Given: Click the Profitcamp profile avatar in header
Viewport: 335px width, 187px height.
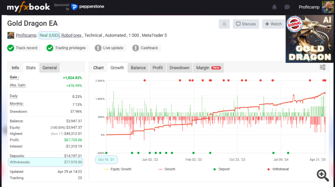Looking at the screenshot, I should [327, 7].
